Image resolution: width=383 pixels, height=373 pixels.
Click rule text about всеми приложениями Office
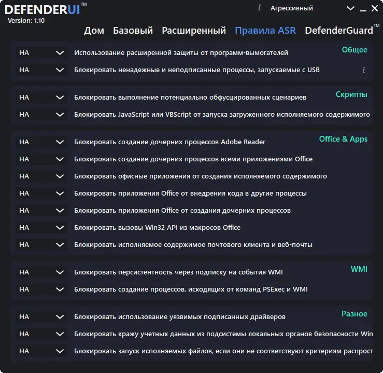click(193, 159)
